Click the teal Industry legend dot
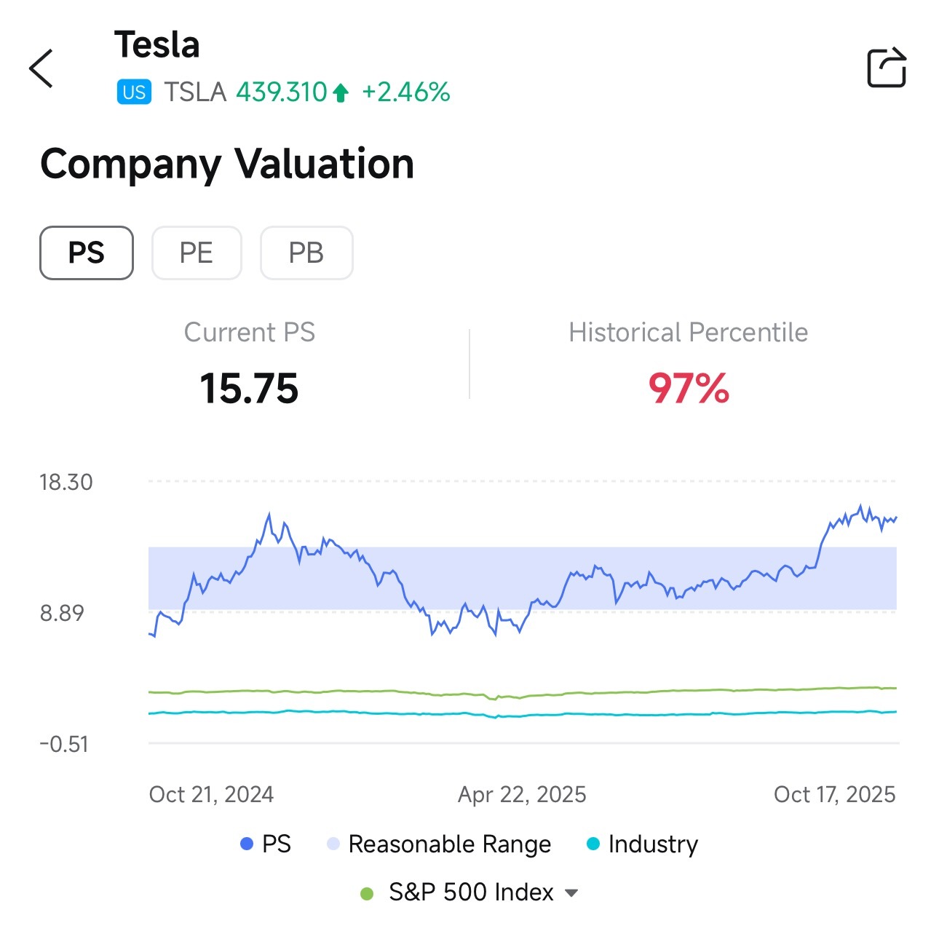The height and width of the screenshot is (939, 939). (x=593, y=844)
